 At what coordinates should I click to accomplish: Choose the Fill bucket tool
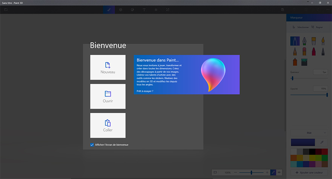pos(304,62)
